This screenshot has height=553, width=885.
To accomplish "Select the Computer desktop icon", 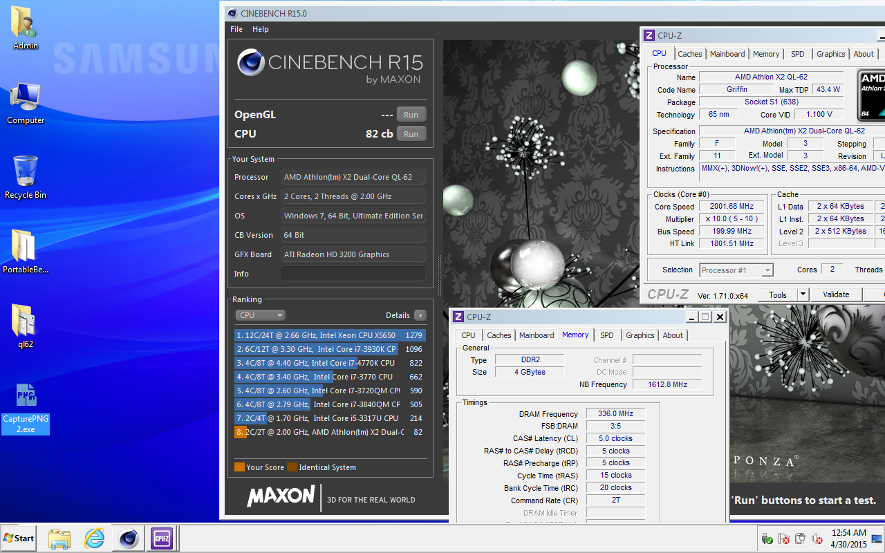I will click(x=26, y=102).
